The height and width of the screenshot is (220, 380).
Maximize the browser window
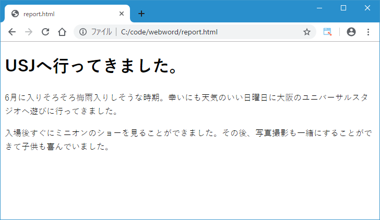point(343,8)
